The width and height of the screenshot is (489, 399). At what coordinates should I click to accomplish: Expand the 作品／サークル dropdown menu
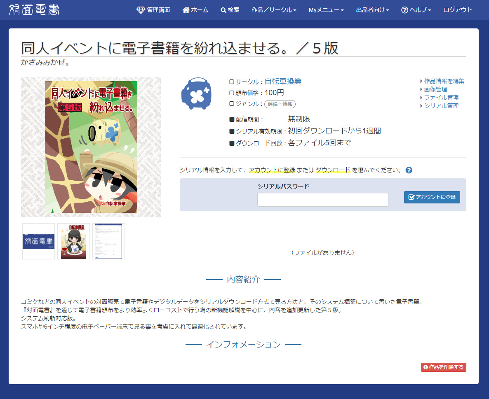pyautogui.click(x=274, y=10)
